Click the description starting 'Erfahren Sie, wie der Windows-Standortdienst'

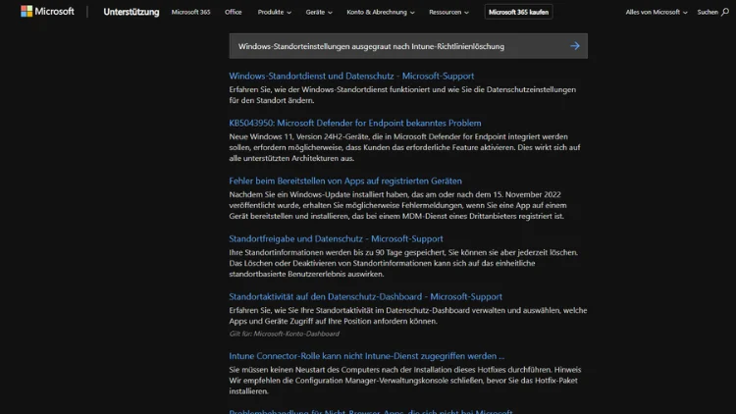[x=402, y=95]
